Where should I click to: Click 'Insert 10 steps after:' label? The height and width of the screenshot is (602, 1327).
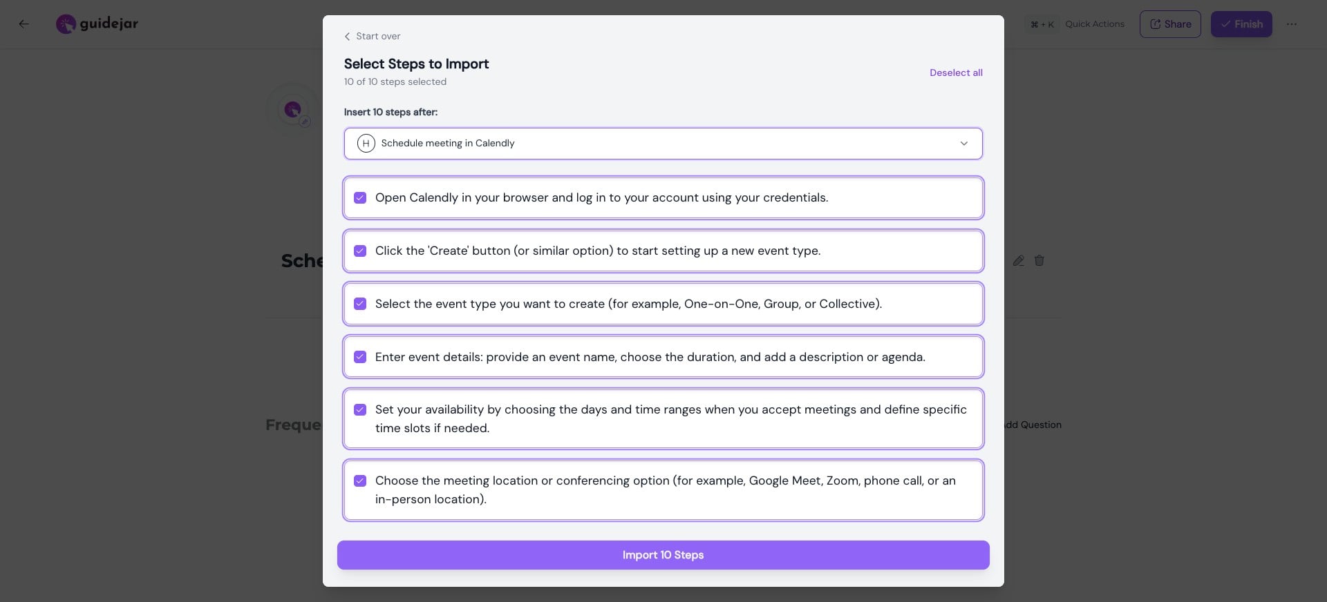point(390,112)
